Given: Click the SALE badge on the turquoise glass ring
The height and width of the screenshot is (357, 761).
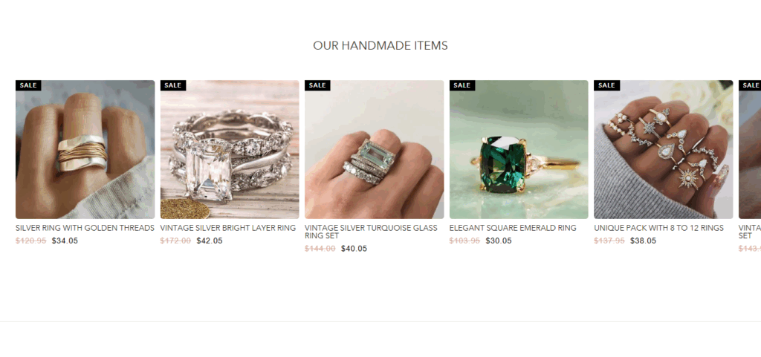Looking at the screenshot, I should coord(317,85).
